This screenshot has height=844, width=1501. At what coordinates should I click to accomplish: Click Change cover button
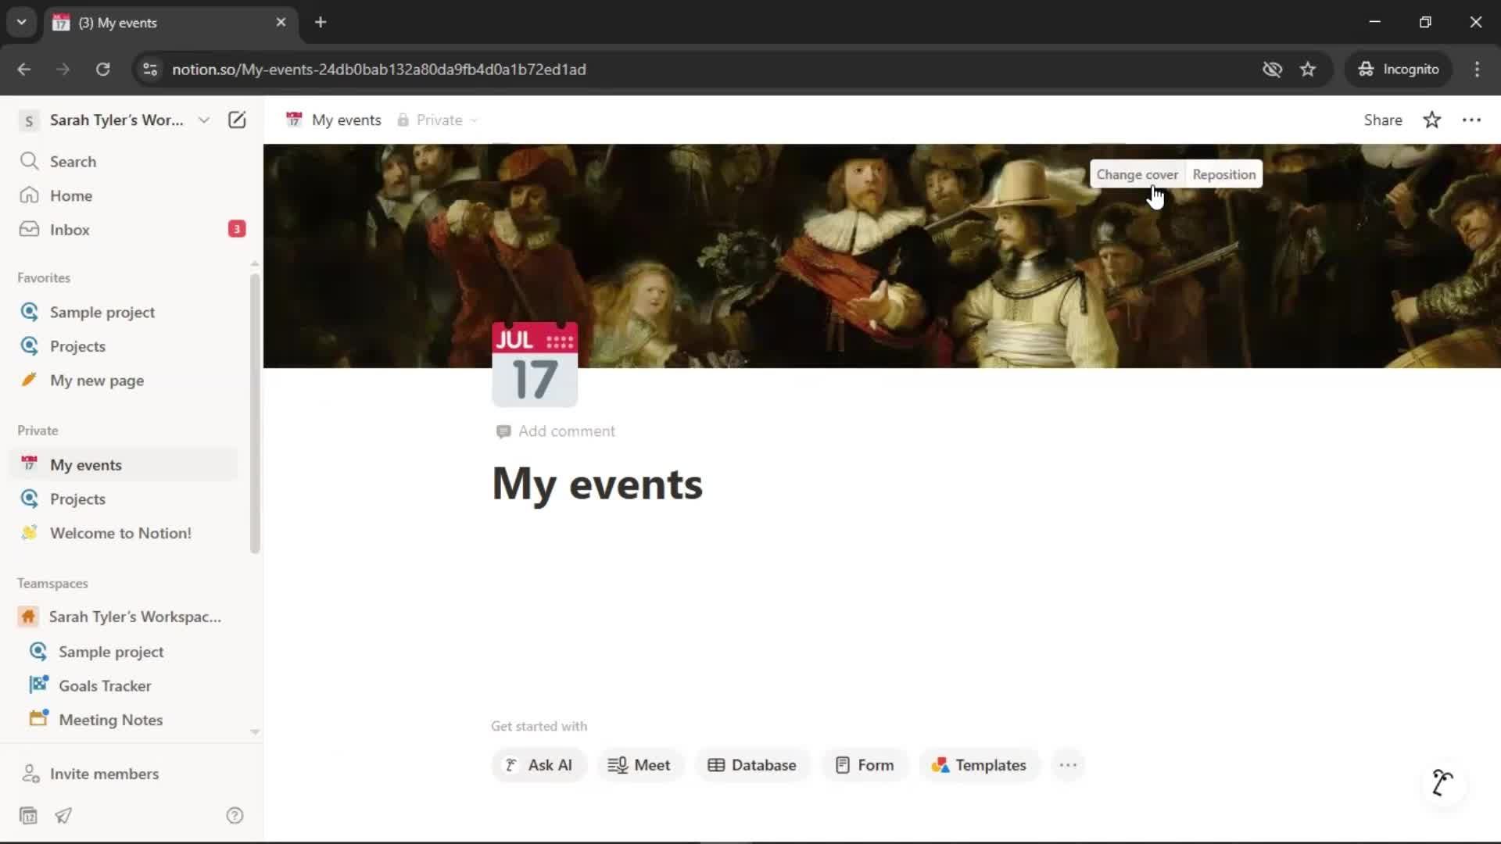1137,174
